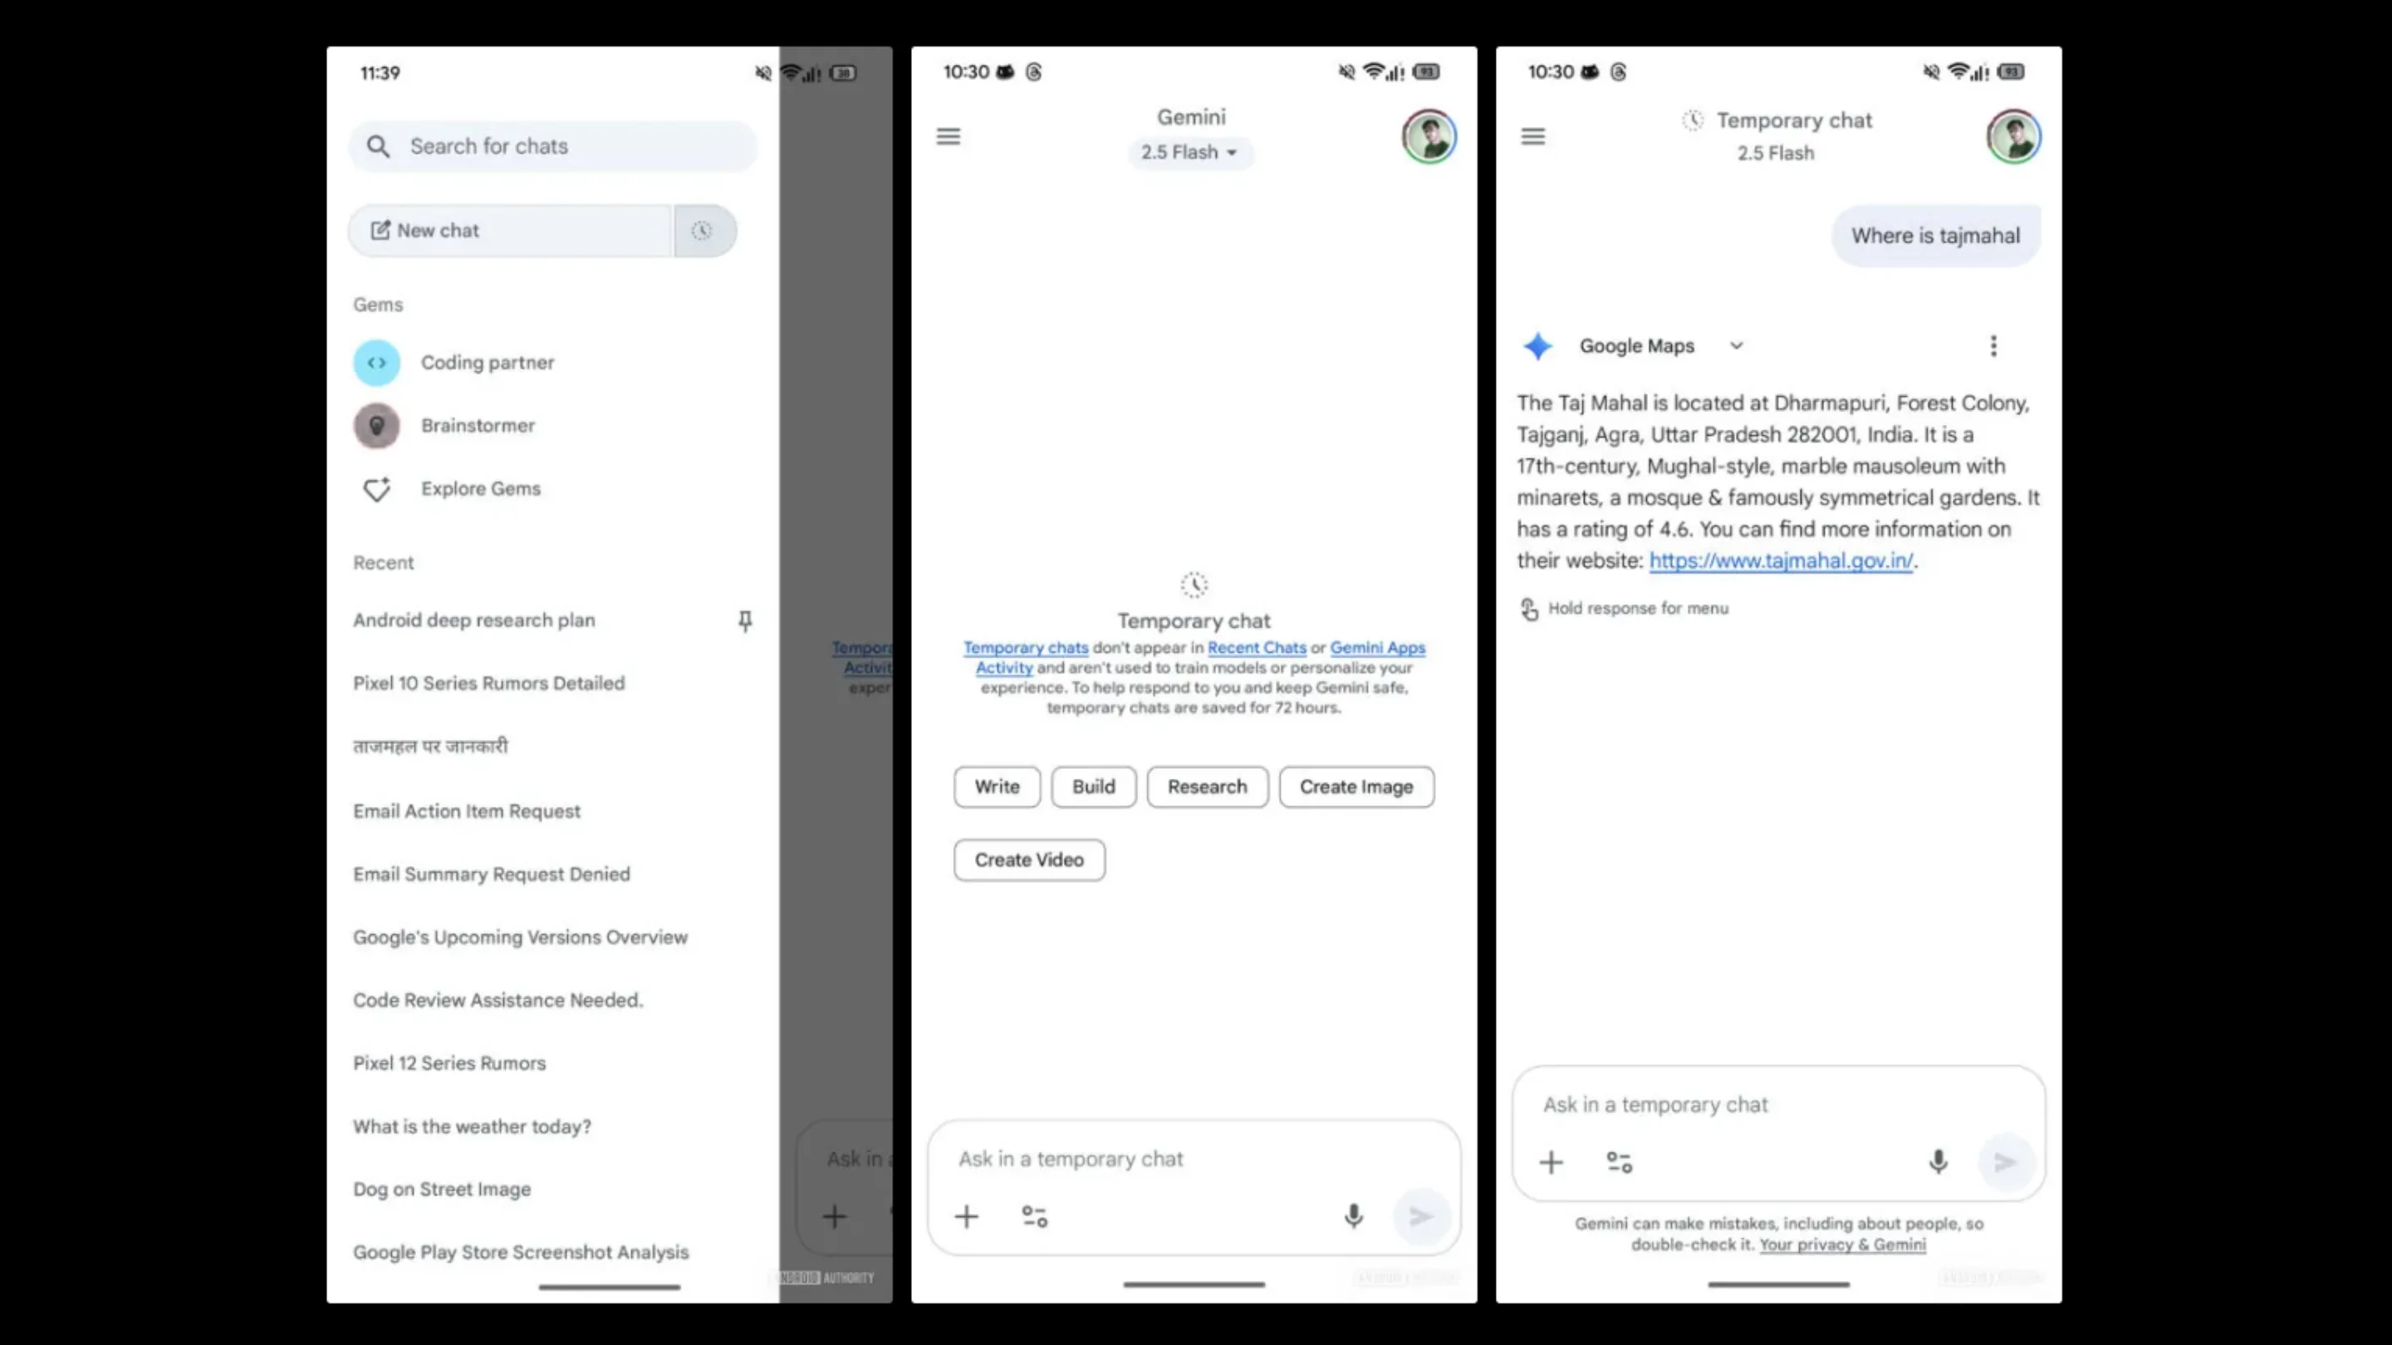2392x1345 pixels.
Task: Open the tajmahal.gov.in website link
Action: (x=1781, y=560)
